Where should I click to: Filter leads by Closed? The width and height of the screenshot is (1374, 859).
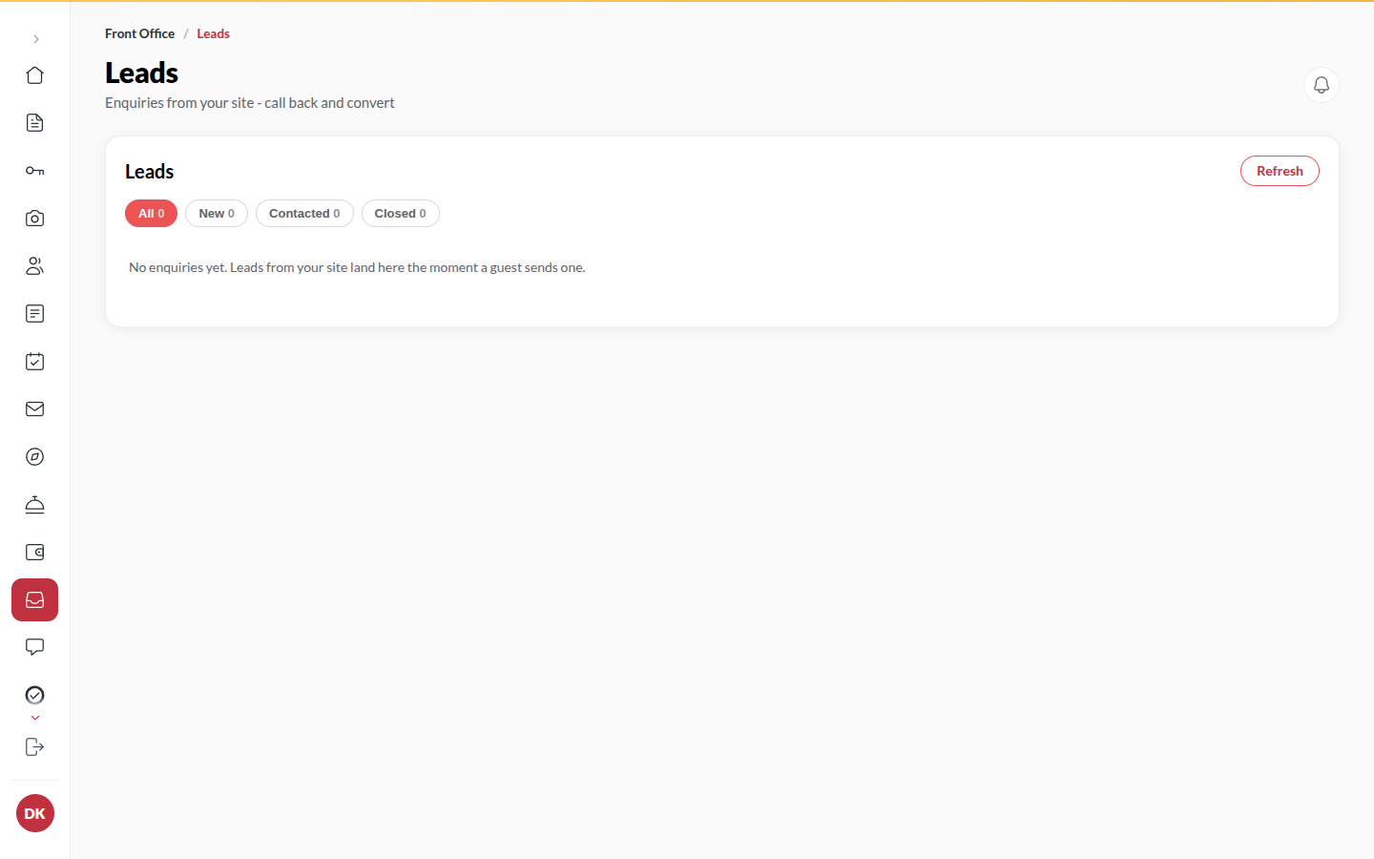click(401, 214)
